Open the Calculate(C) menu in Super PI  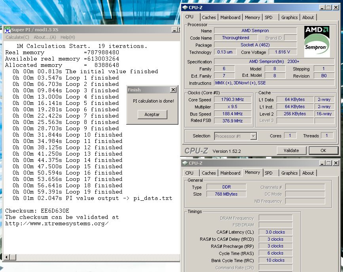(x=17, y=37)
